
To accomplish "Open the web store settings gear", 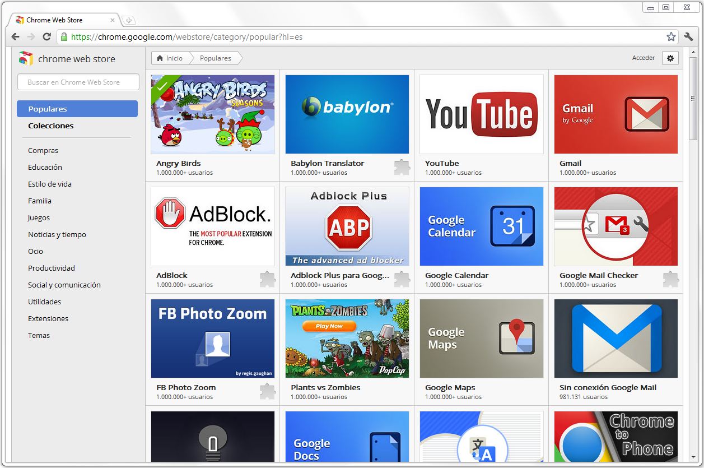I will pos(670,58).
